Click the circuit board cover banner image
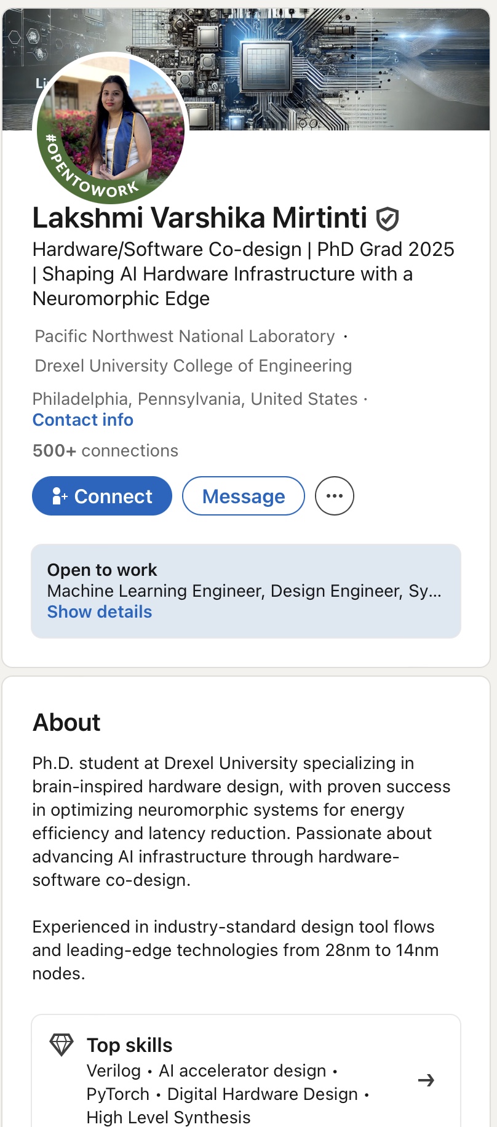The image size is (497, 1127). [x=338, y=68]
